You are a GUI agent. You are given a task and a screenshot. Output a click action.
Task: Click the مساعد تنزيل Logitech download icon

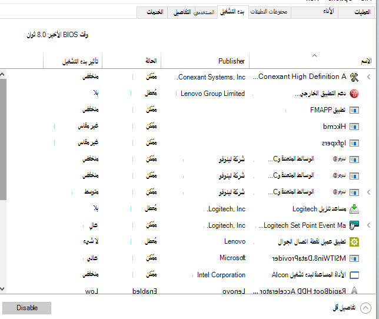pyautogui.click(x=354, y=209)
